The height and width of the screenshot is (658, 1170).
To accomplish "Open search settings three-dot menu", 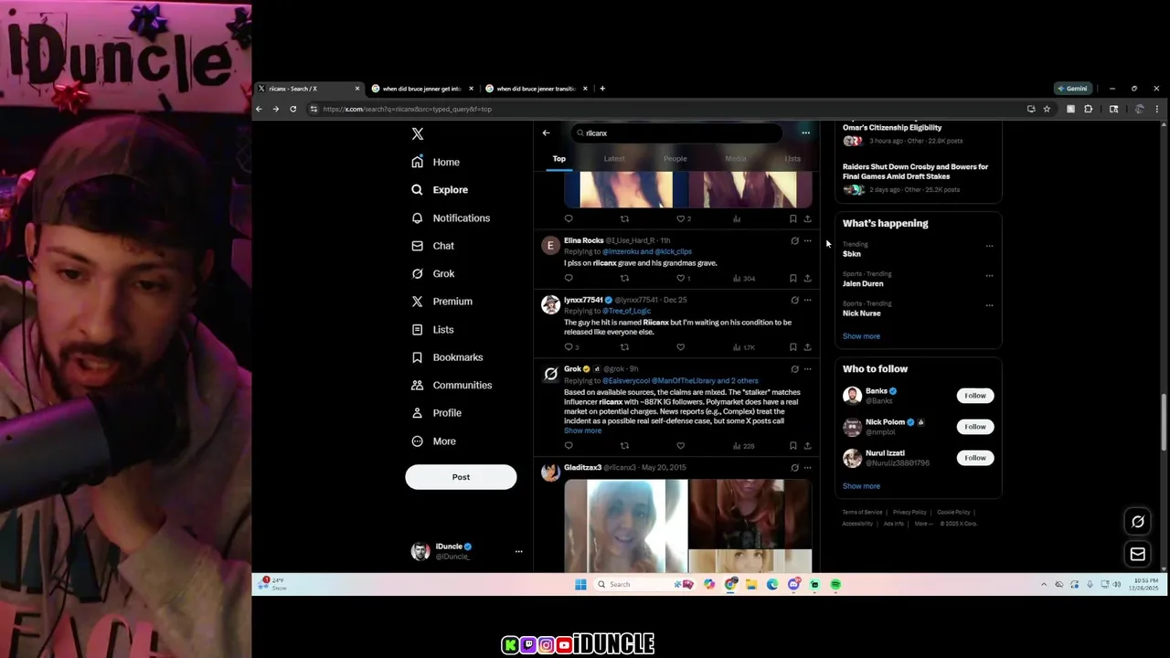I will point(805,133).
